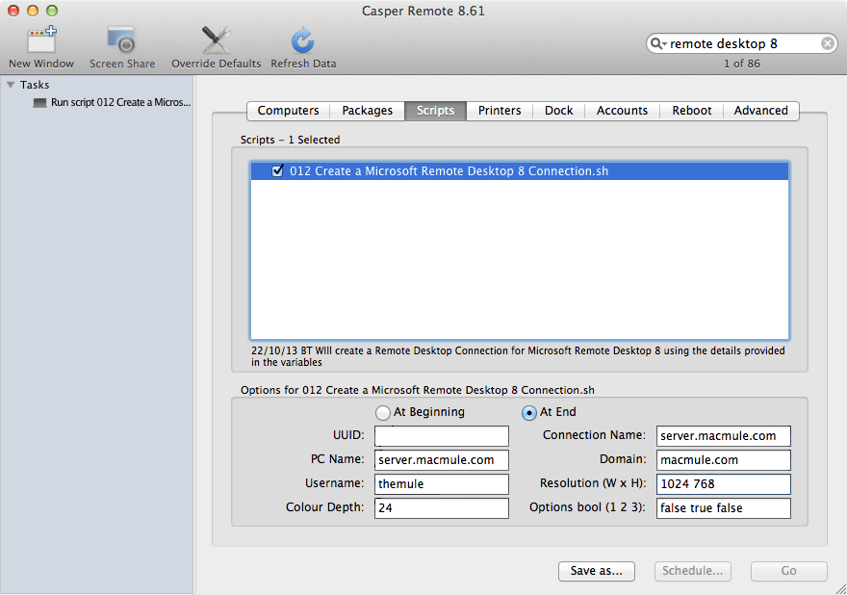The height and width of the screenshot is (595, 847).
Task: Click the Go button
Action: pos(788,571)
